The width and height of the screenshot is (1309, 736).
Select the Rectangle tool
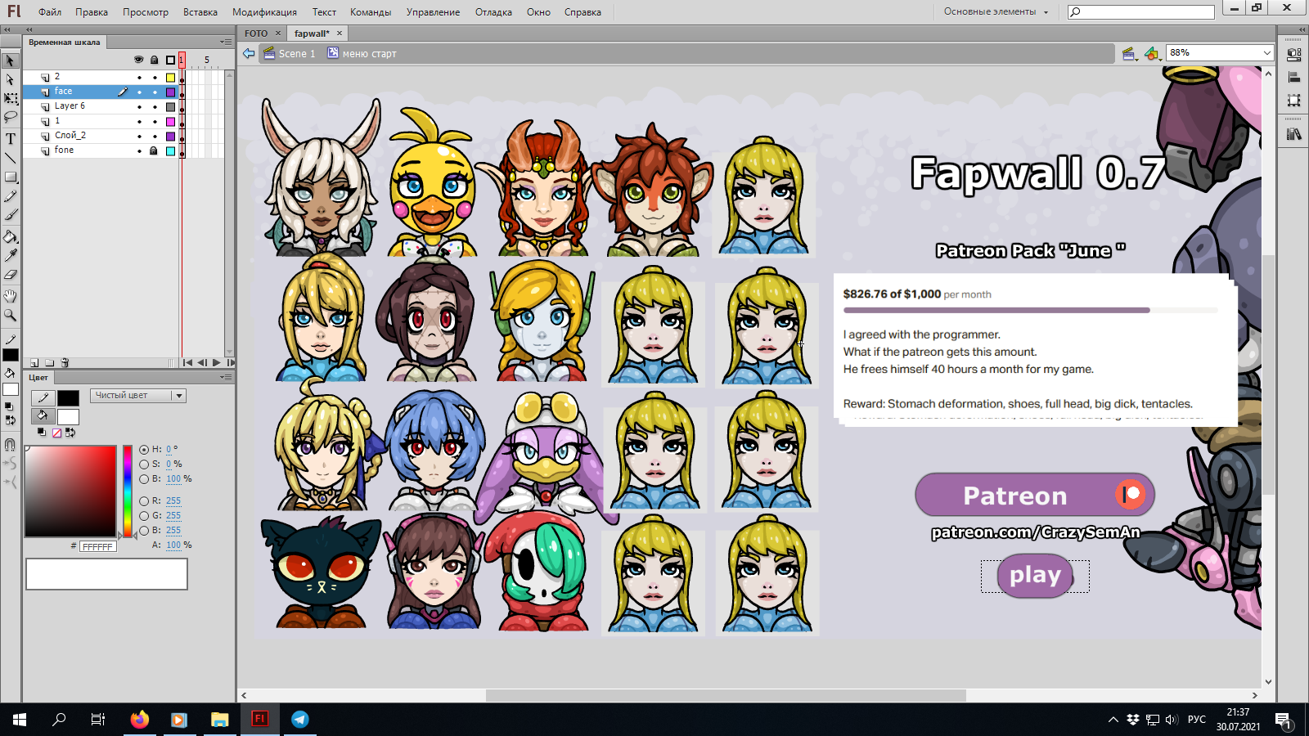[x=10, y=177]
